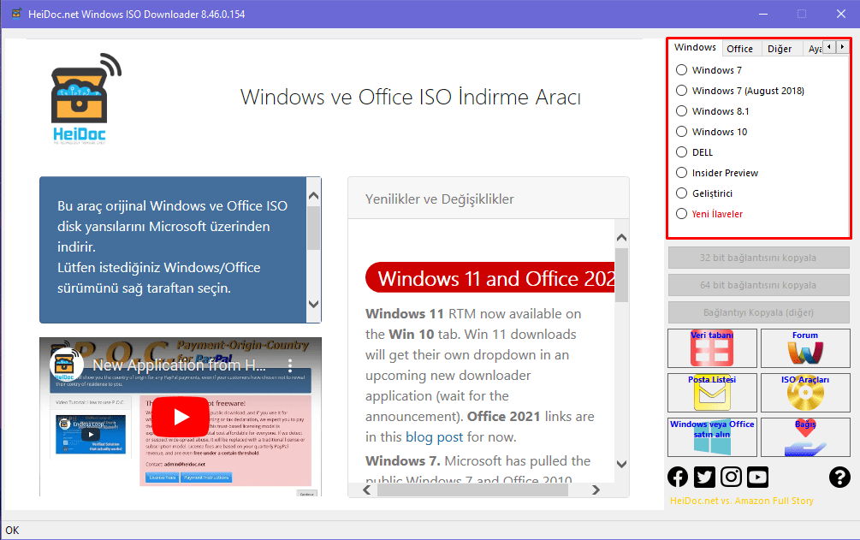The width and height of the screenshot is (860, 540).
Task: Open the Posta Listesi envelope icon
Action: coord(712,393)
